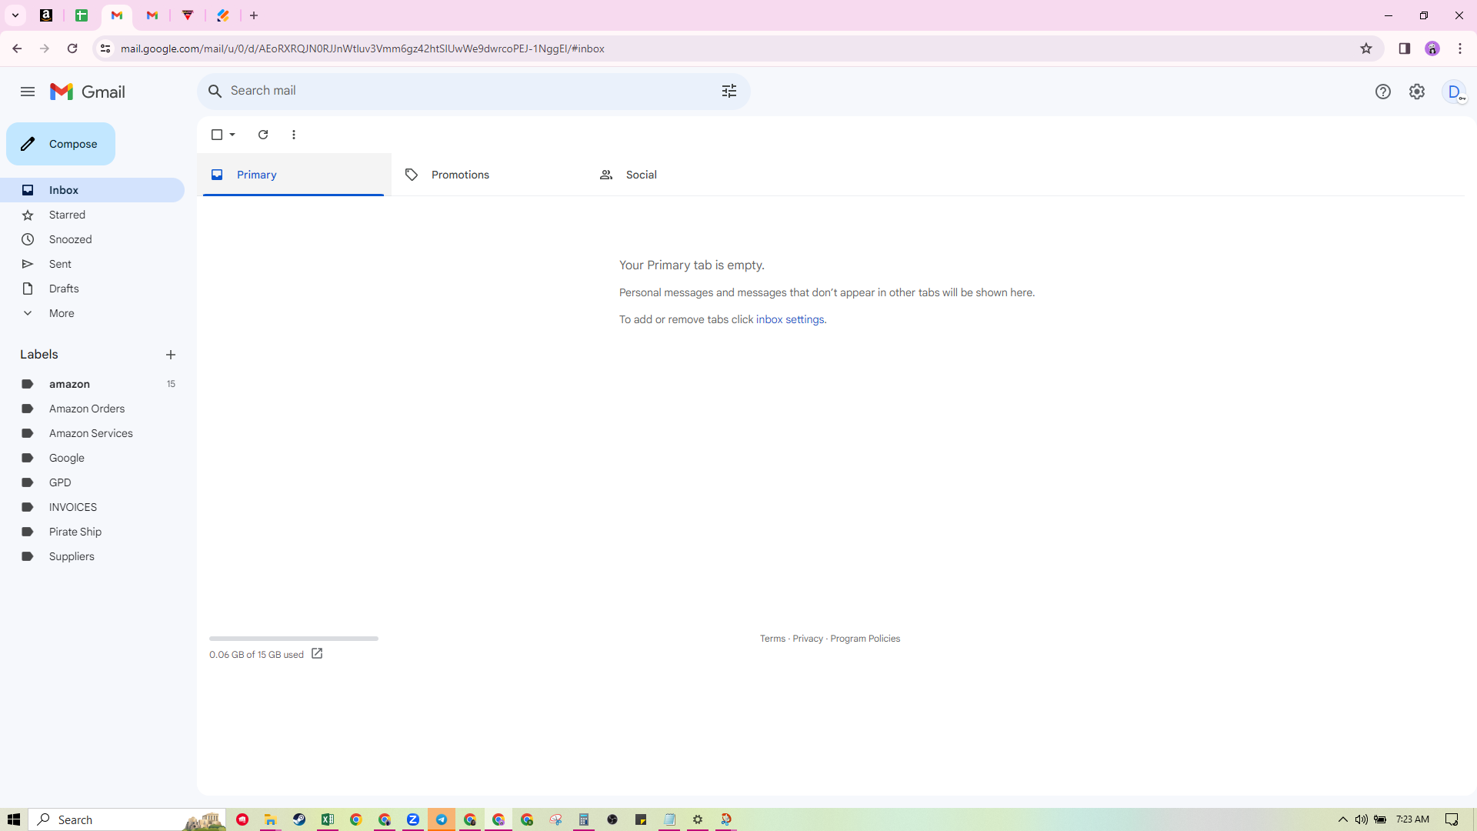
Task: Open the tab search dropdown in Chrome
Action: (x=15, y=15)
